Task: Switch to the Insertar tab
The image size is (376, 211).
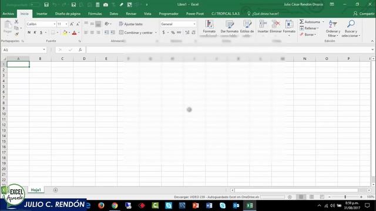Action: [x=42, y=13]
